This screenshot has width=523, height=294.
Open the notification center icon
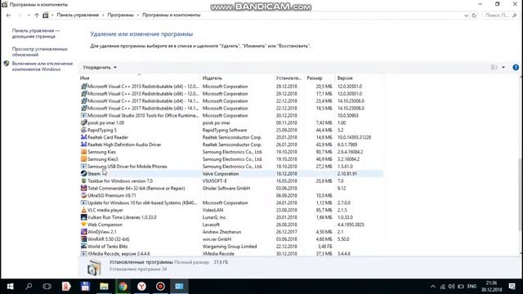click(512, 287)
